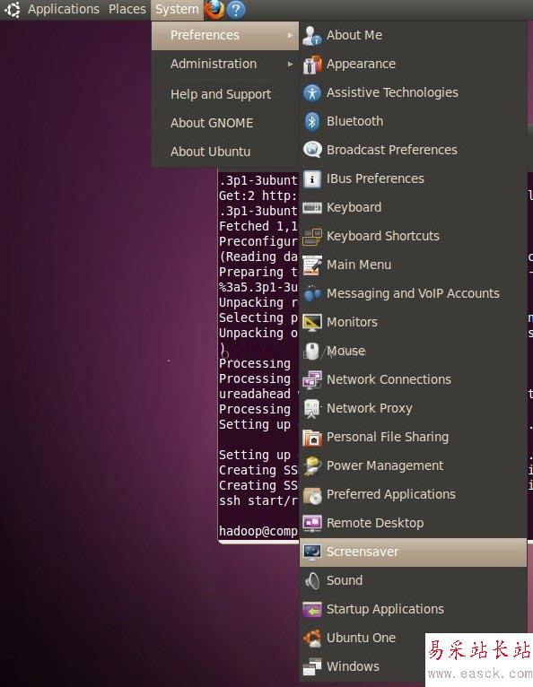Click the Assistive Technologies accessibility icon
This screenshot has height=687, width=533.
click(312, 93)
